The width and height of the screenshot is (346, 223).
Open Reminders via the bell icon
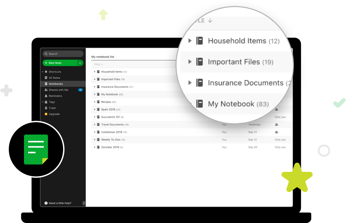(46, 96)
